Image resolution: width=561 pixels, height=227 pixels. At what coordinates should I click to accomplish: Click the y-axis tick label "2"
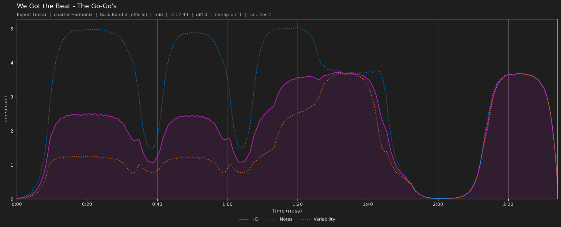click(12, 131)
